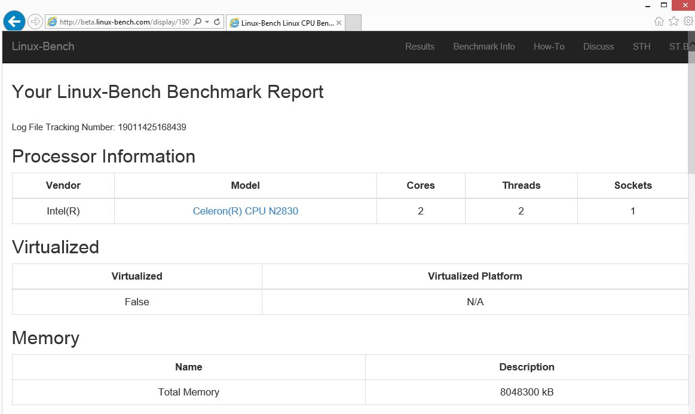
Task: Open a new blank browser tab
Action: point(353,23)
